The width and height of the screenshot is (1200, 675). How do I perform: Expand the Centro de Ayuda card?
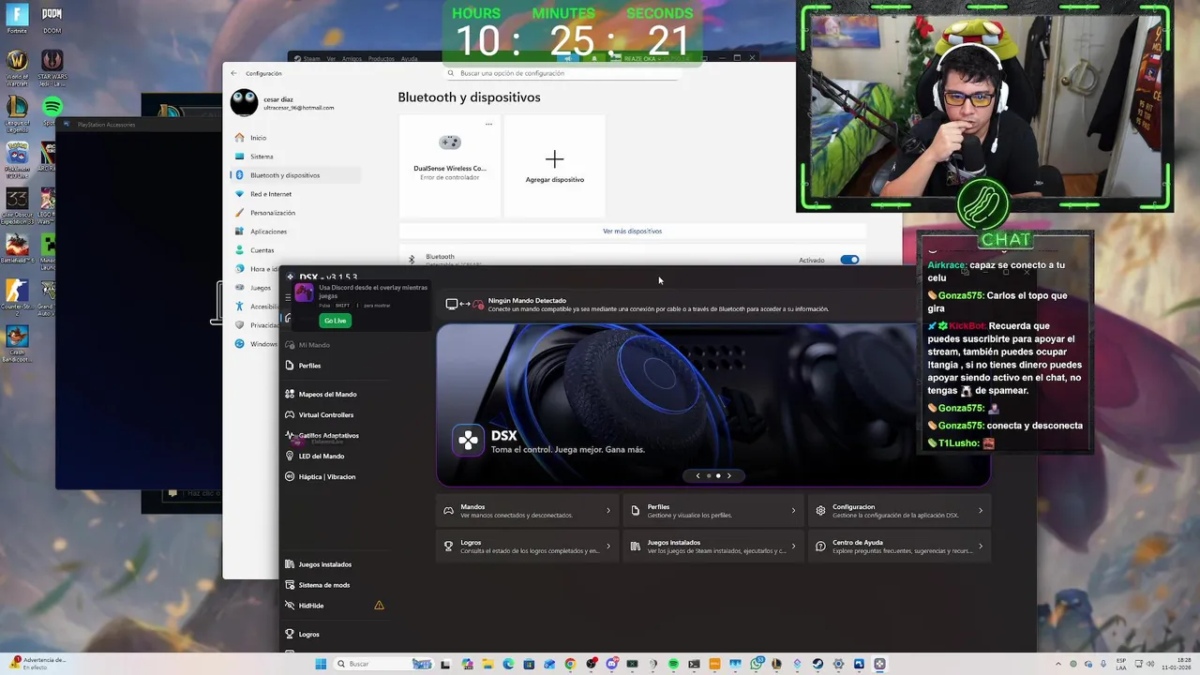click(x=899, y=547)
